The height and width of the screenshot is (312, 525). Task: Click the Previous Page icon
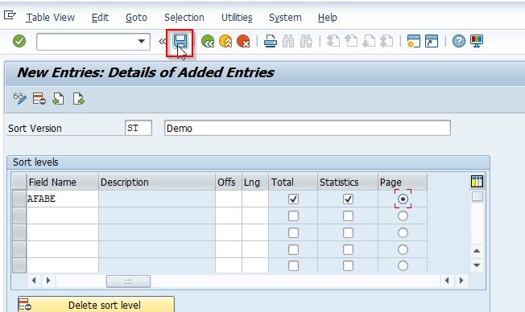(351, 42)
